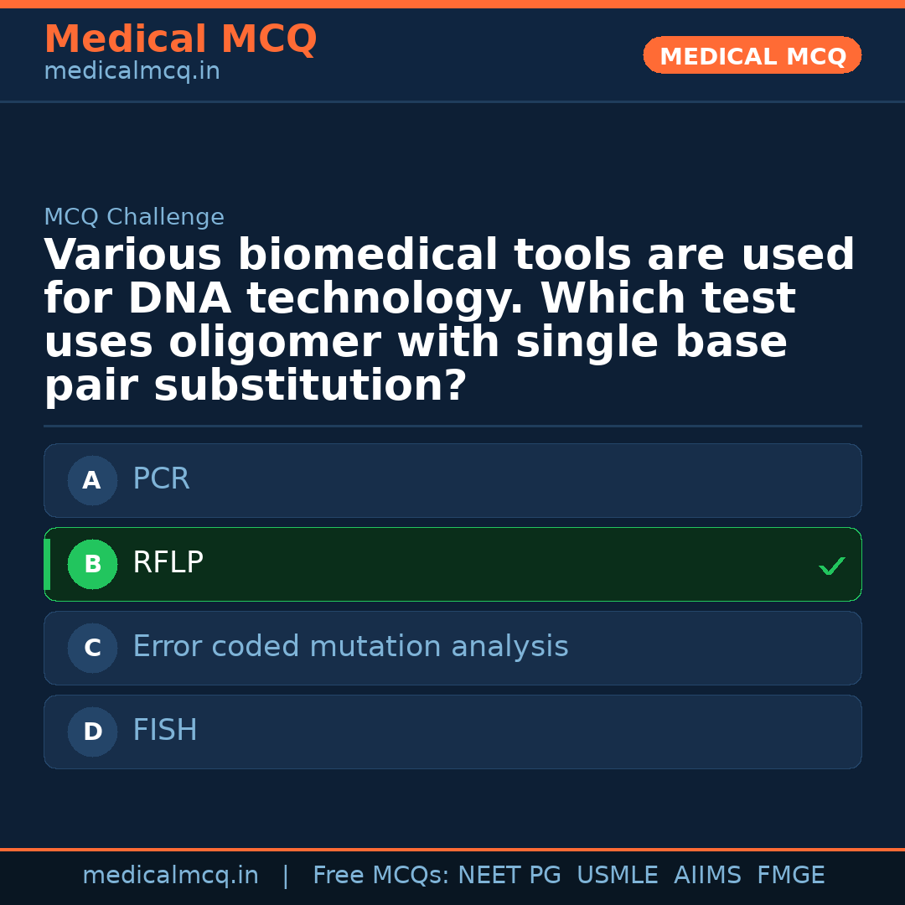Click USMLE in the footer
905x905 pixels.
coord(617,876)
